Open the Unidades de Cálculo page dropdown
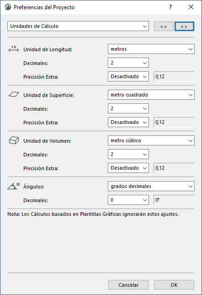202x295 pixels. coord(78,26)
